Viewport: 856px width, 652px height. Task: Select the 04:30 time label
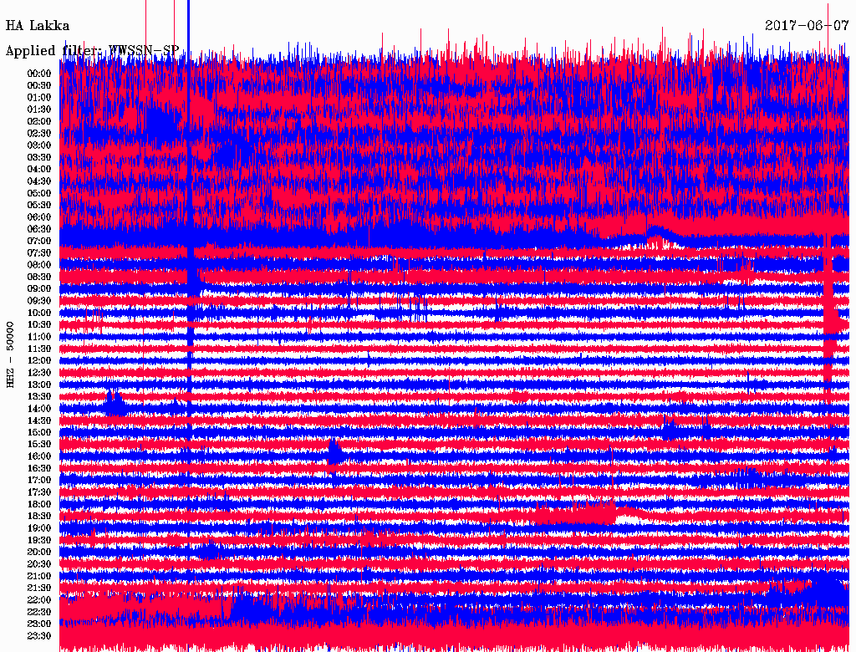point(39,181)
